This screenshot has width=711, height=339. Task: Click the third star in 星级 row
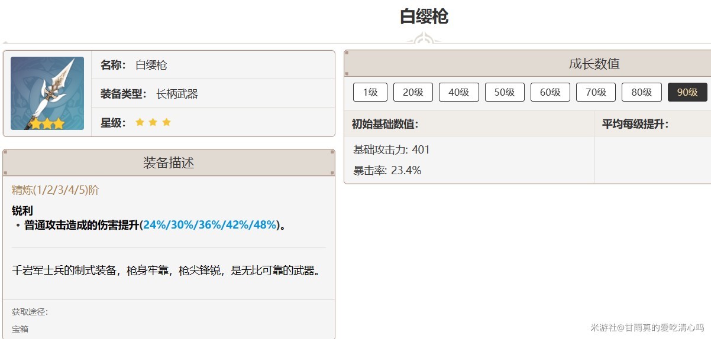[166, 122]
